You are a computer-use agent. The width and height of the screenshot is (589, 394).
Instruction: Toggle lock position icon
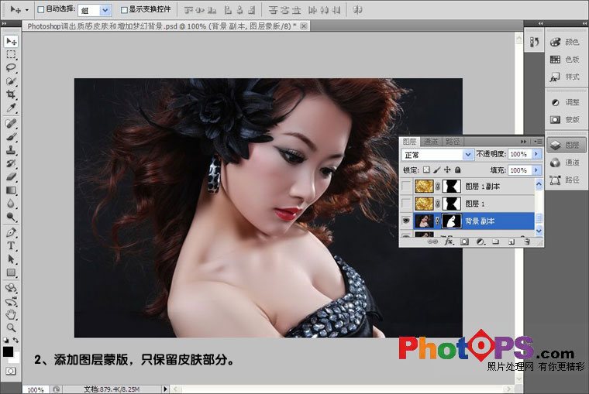[x=447, y=170]
